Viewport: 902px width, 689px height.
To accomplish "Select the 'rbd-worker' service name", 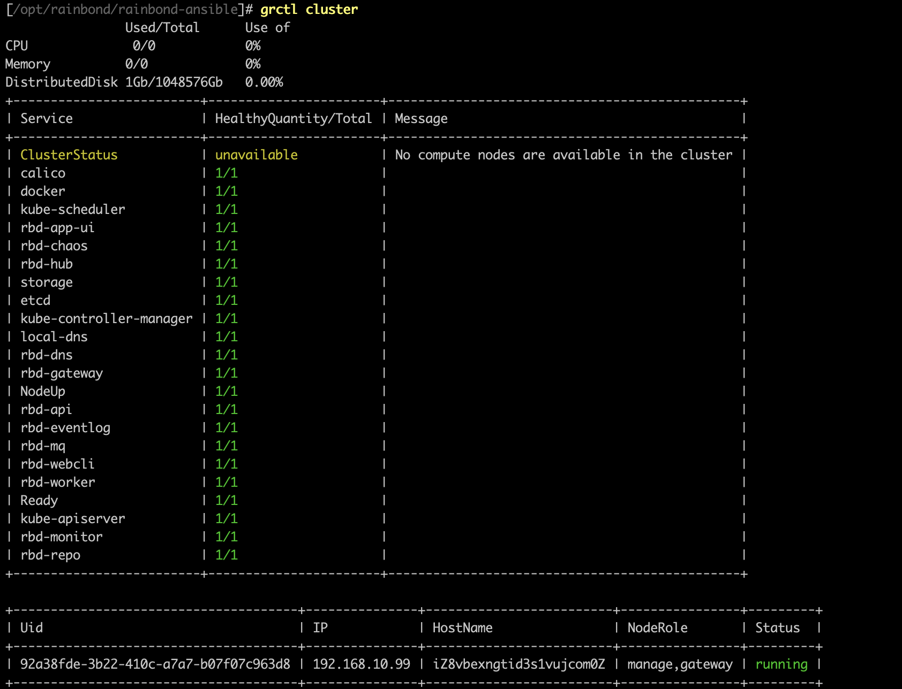I will (58, 483).
